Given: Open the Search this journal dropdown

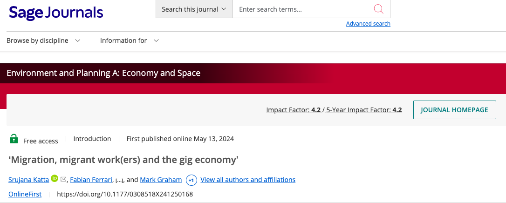Looking at the screenshot, I should pos(194,9).
